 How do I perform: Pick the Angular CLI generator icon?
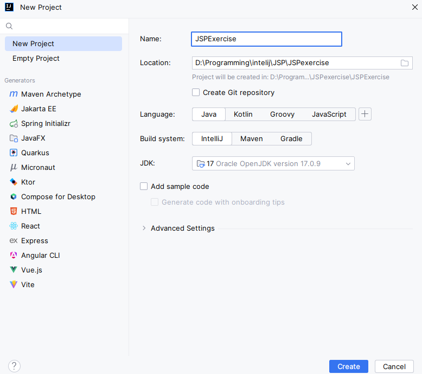point(14,255)
